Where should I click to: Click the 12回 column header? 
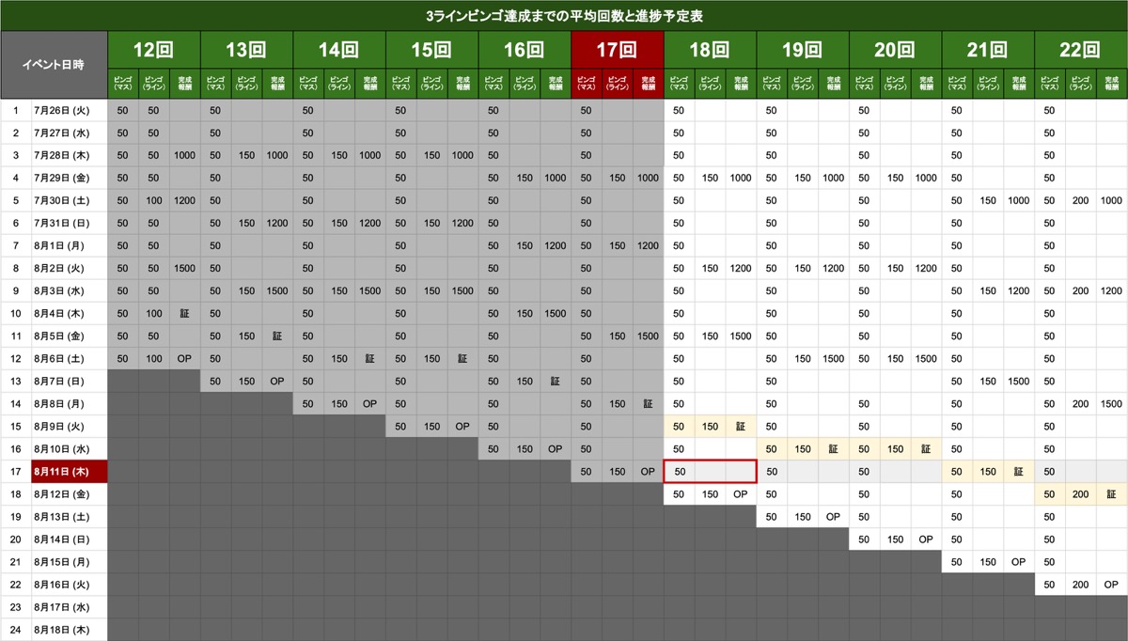[153, 50]
